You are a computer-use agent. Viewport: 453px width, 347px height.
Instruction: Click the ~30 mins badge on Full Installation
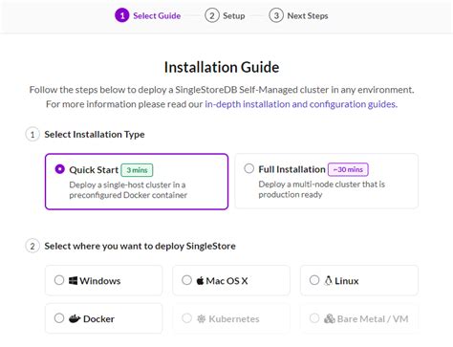click(x=348, y=169)
